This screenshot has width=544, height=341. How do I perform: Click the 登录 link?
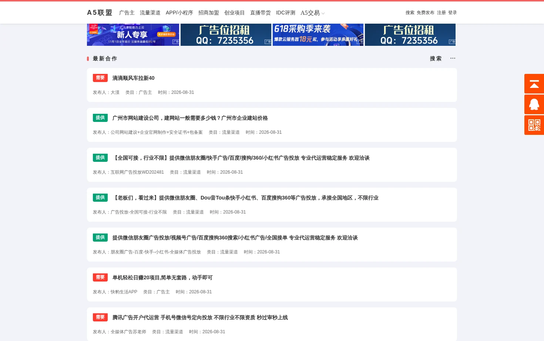(453, 13)
